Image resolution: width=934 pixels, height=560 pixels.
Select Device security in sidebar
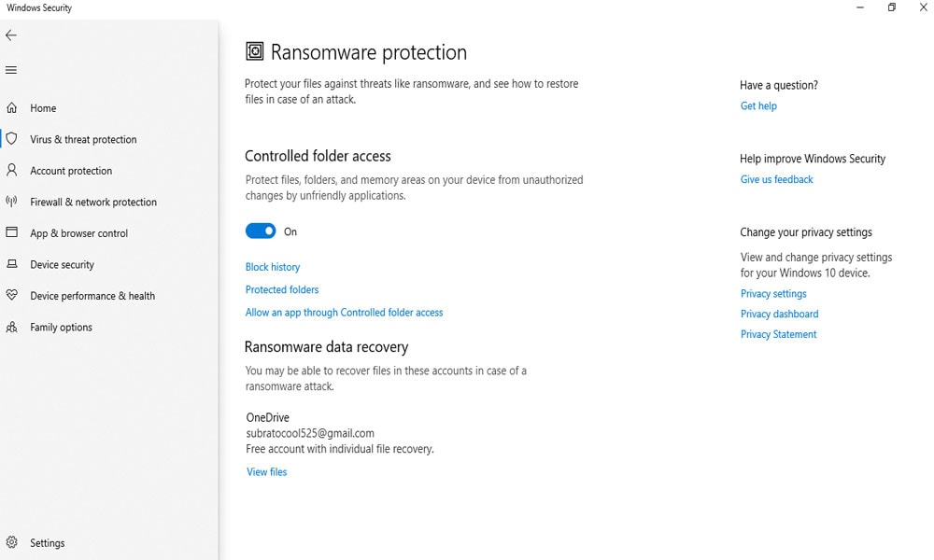(62, 265)
